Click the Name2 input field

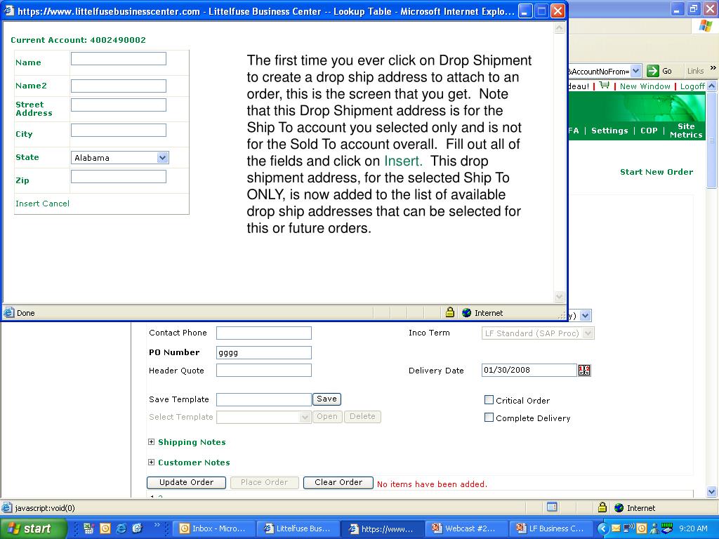118,86
